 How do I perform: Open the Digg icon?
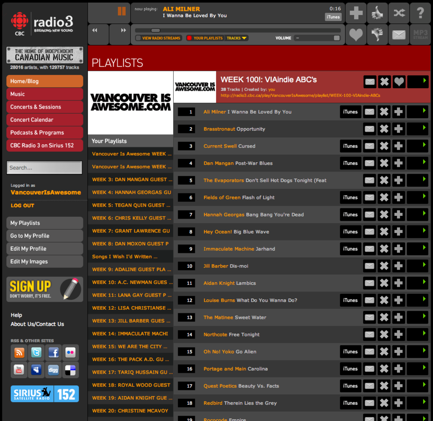(x=53, y=370)
